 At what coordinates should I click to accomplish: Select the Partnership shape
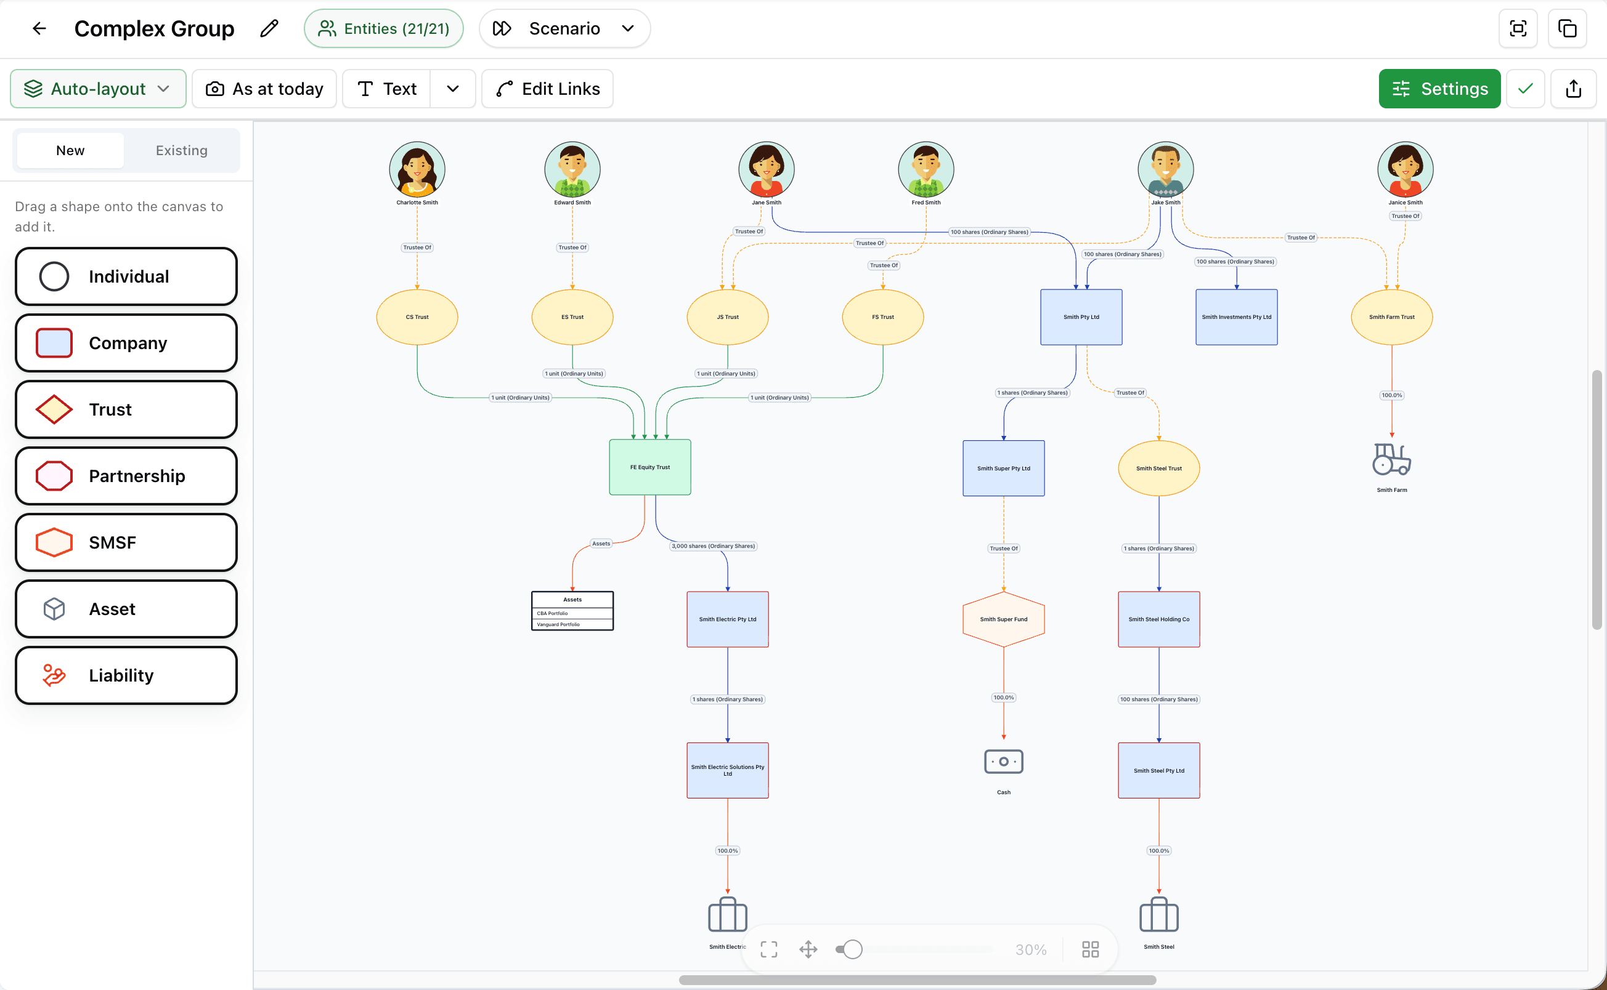[126, 476]
